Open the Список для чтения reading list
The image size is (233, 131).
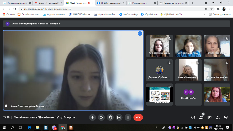[x=220, y=14]
